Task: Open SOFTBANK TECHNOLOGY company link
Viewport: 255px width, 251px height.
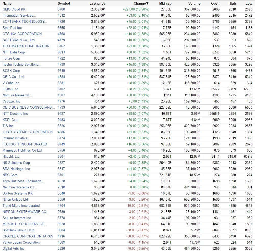Action: [x=25, y=21]
